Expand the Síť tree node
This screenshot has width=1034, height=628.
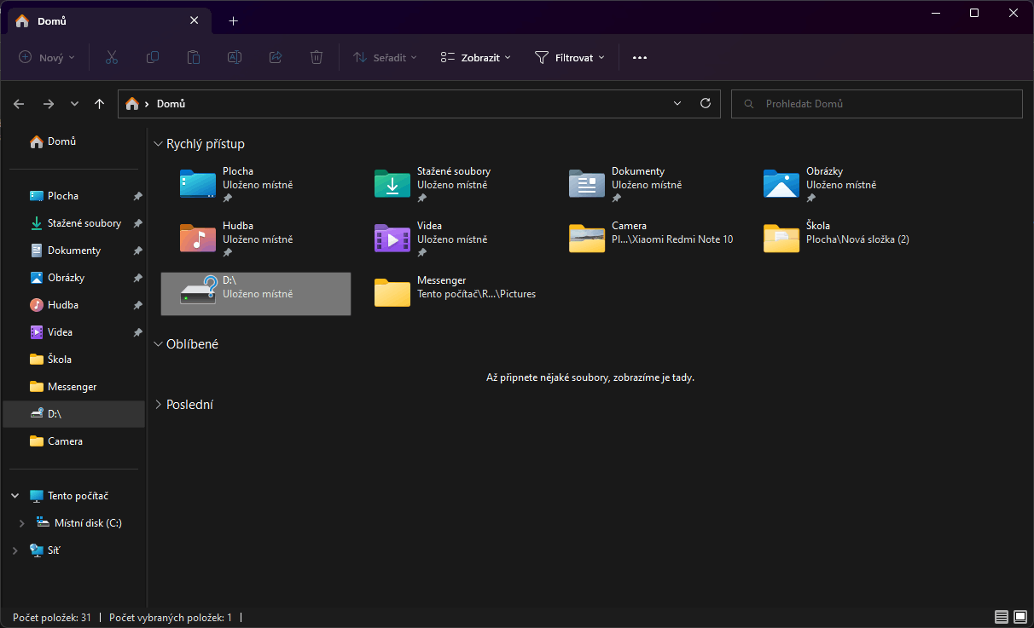pyautogui.click(x=15, y=550)
